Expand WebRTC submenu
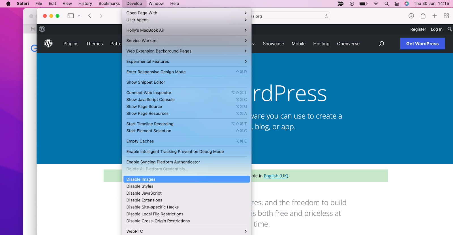The height and width of the screenshot is (235, 453). 187,231
